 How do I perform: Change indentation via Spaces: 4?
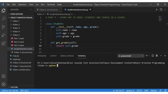coord(130,91)
